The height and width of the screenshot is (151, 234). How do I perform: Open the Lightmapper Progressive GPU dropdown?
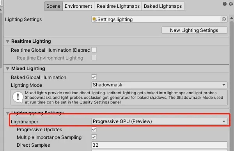(160, 121)
